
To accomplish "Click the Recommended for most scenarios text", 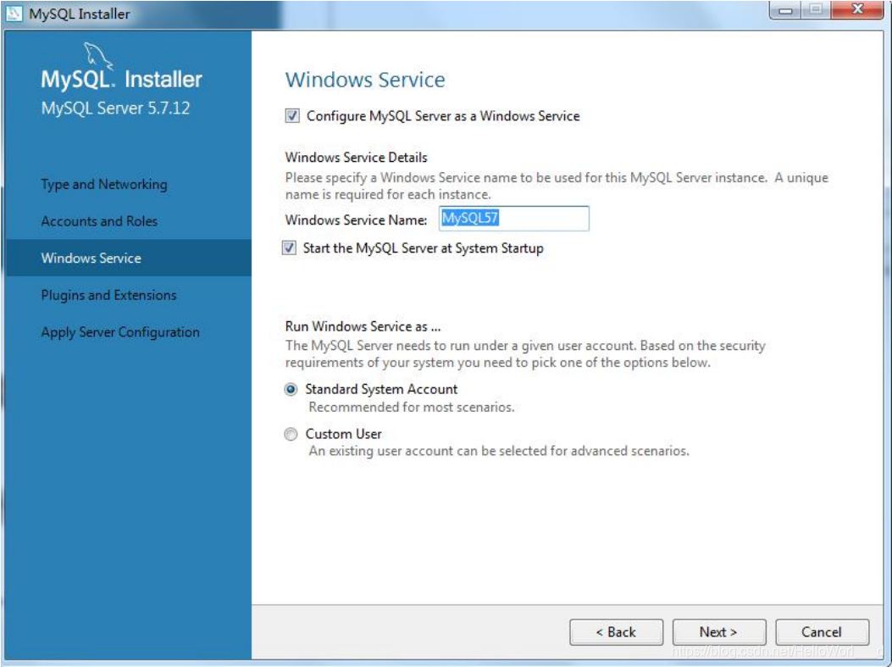I will [x=412, y=408].
